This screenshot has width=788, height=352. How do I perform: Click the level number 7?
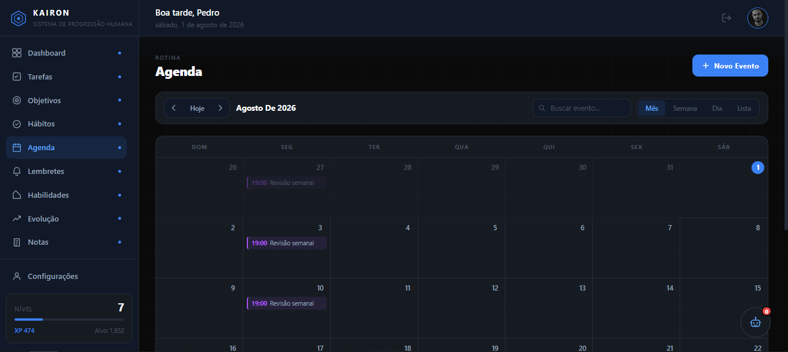[121, 308]
